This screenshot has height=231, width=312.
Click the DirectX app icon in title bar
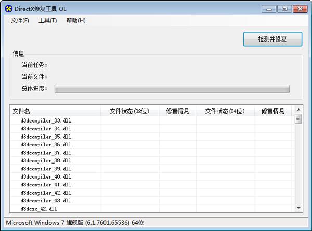tap(8, 9)
